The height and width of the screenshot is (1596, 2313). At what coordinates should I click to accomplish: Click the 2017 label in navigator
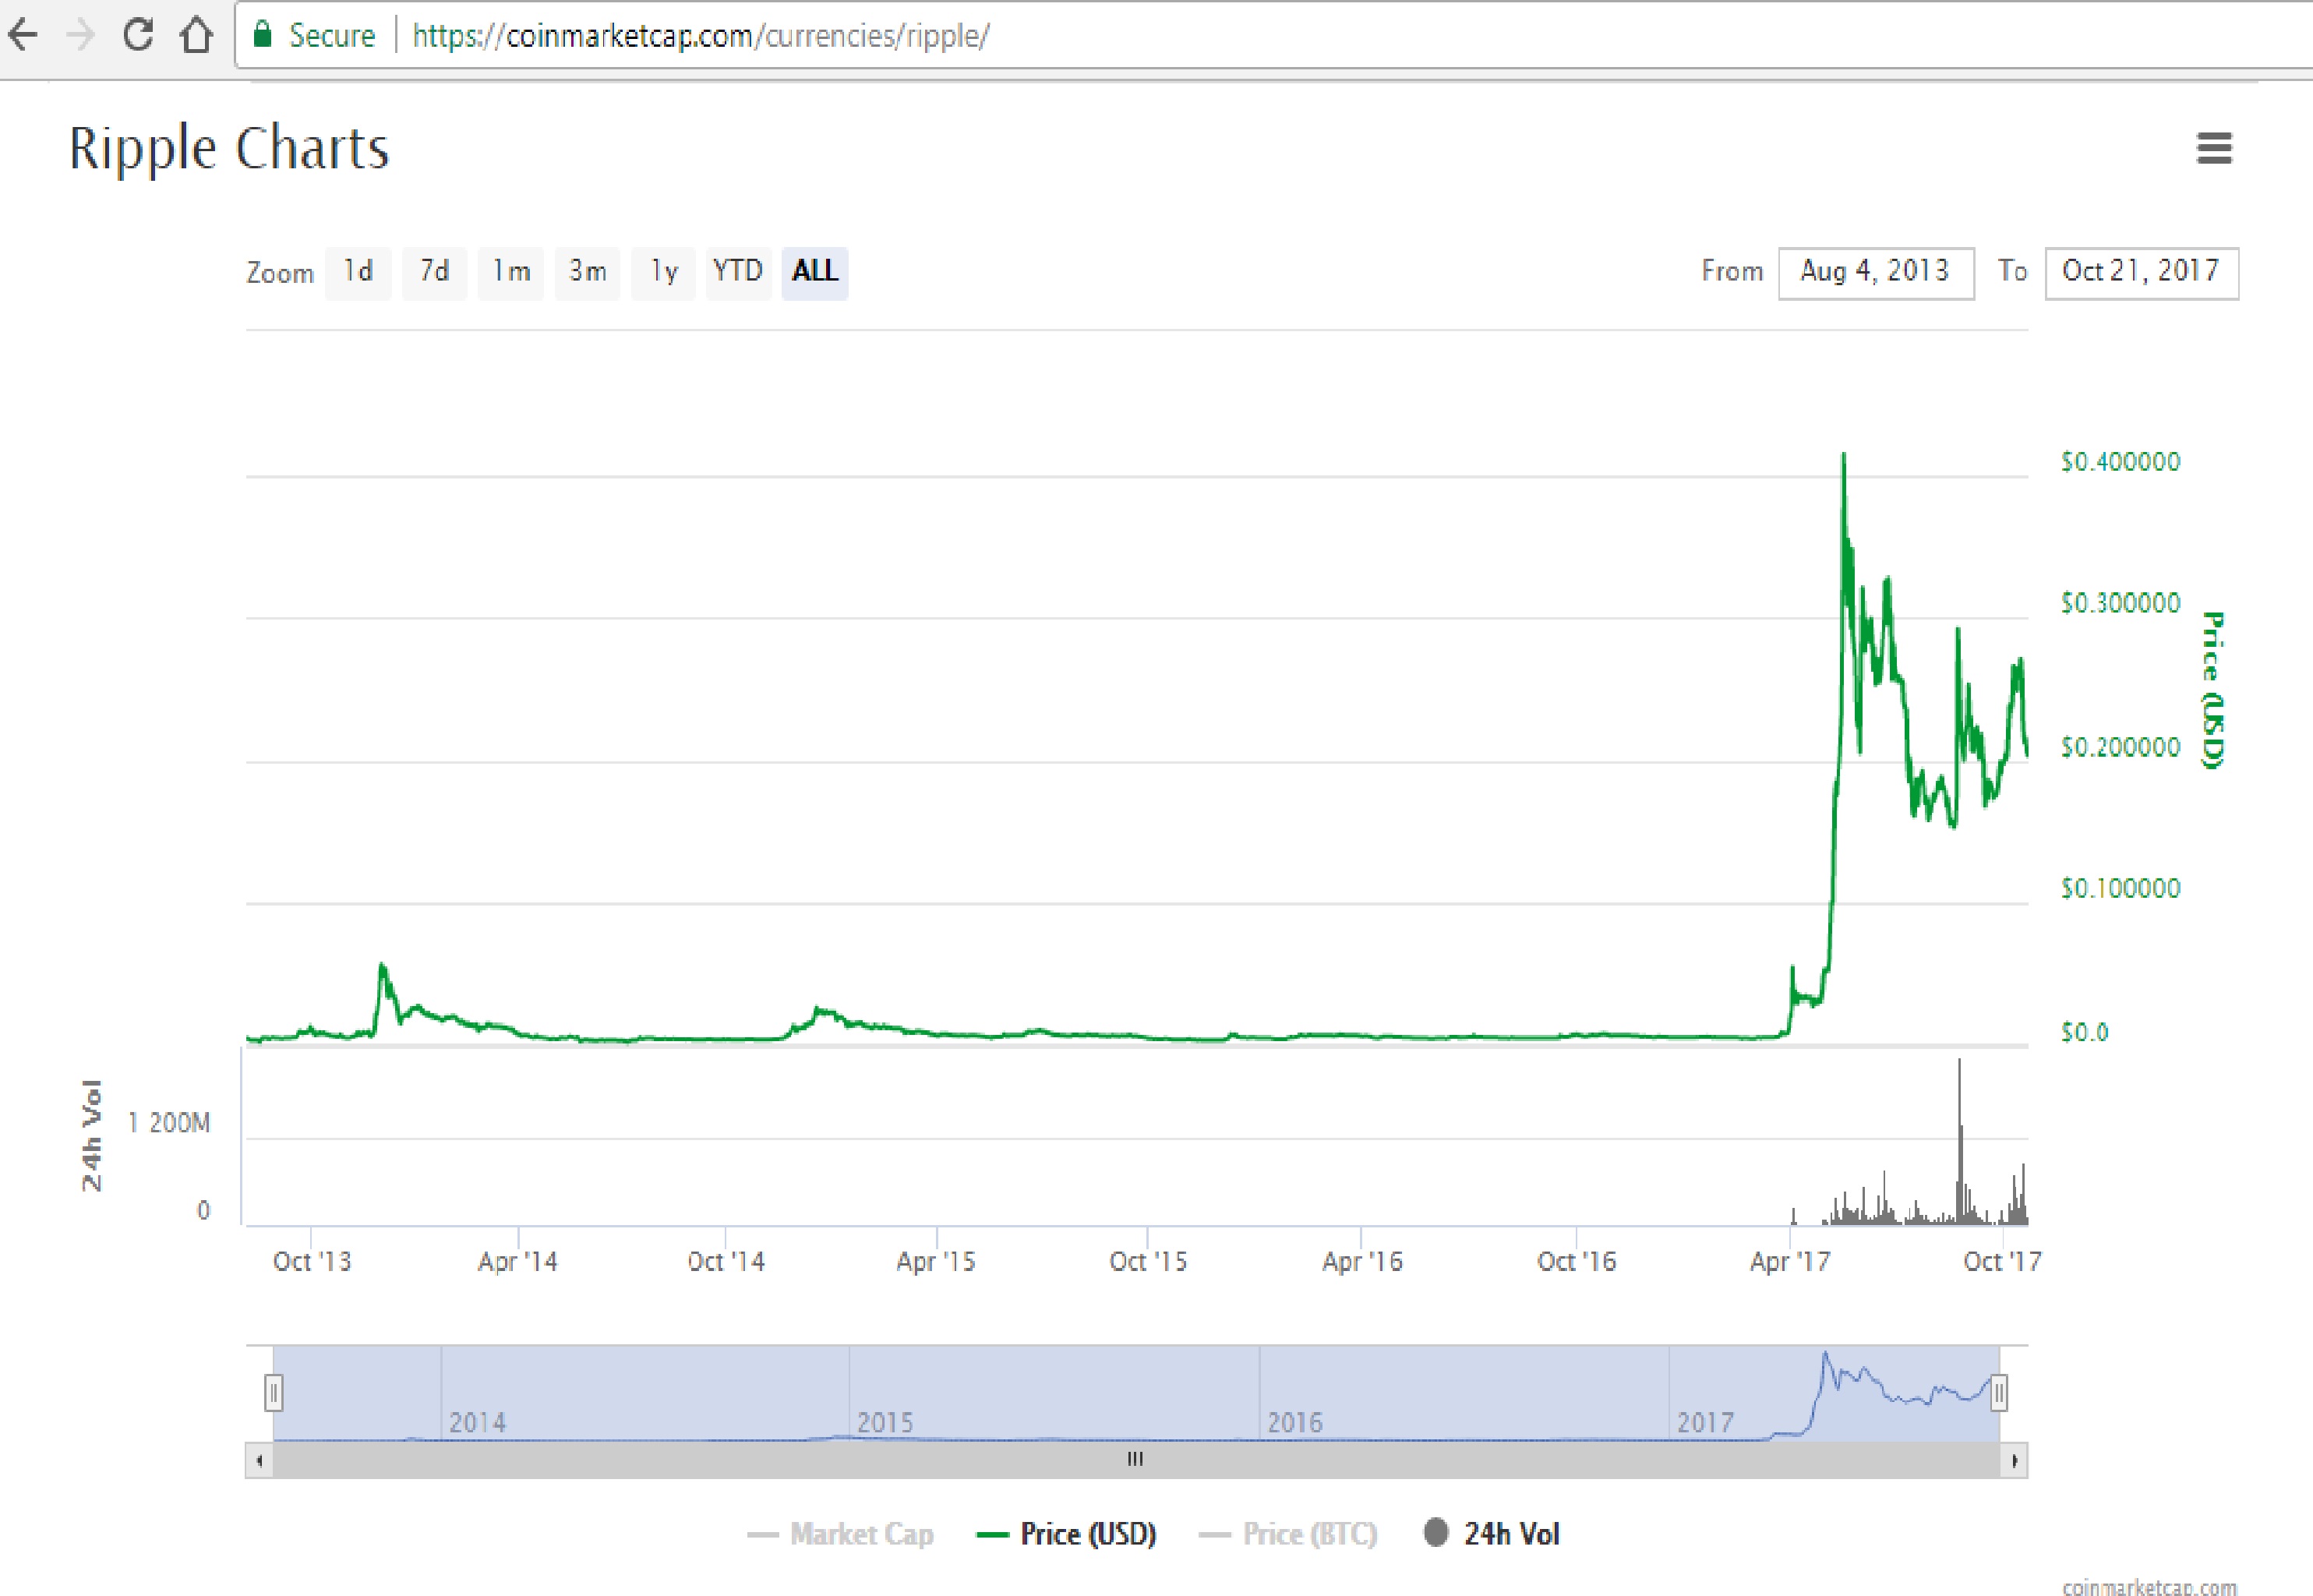pos(1705,1422)
